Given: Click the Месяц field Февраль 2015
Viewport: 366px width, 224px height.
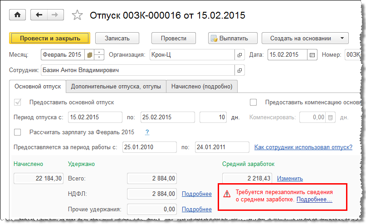Looking at the screenshot, I should 63,55.
